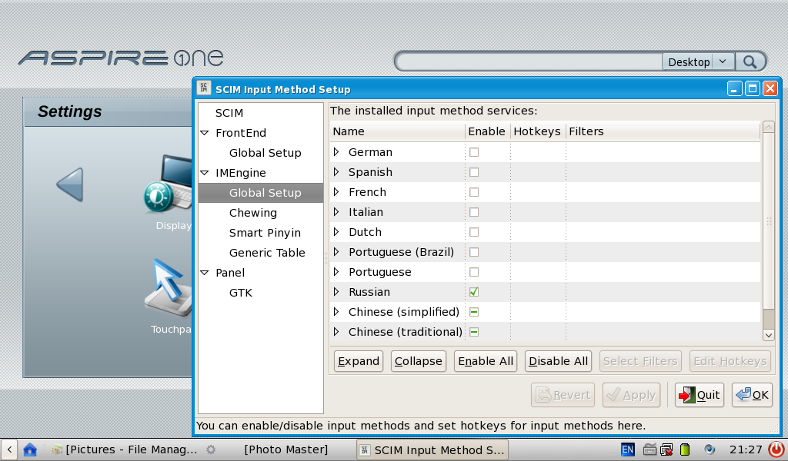
Task: Open the Chewing settings page
Action: (x=252, y=213)
